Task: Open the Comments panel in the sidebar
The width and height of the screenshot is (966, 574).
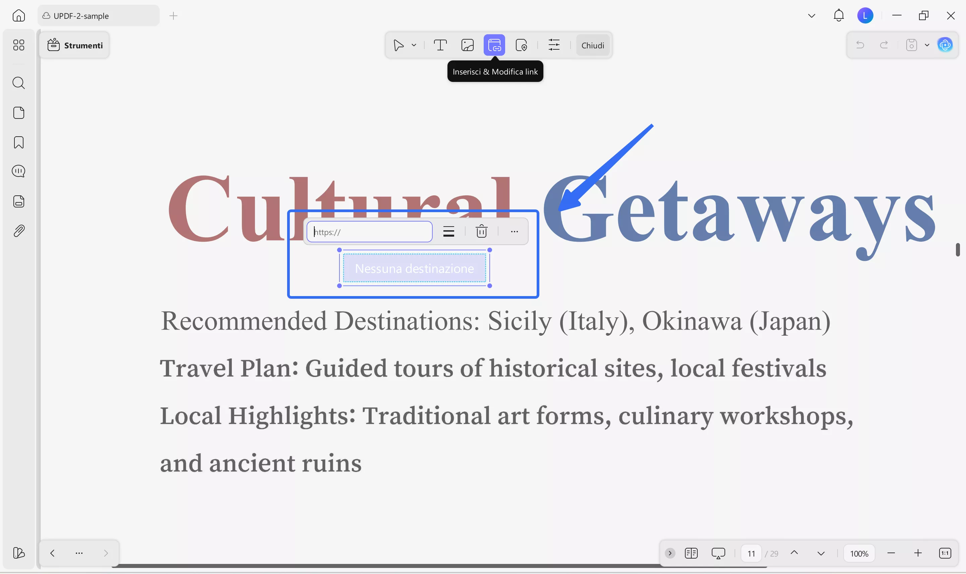Action: [x=18, y=171]
